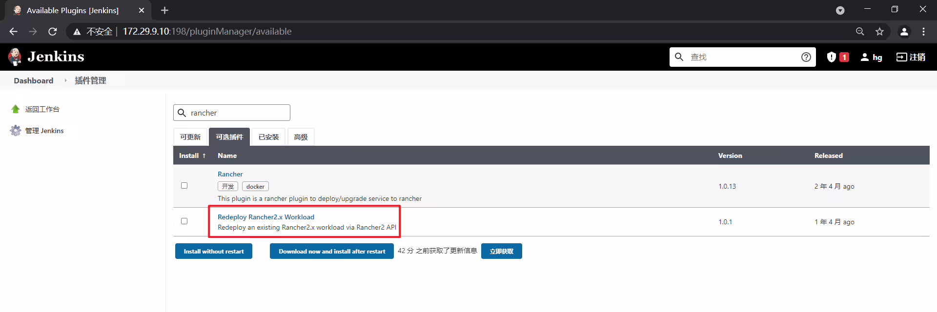Image resolution: width=937 pixels, height=312 pixels.
Task: Click the browser reload icon
Action: pos(53,31)
